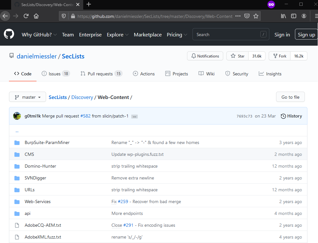Switch to the Issues tab
318x243 pixels.
(x=56, y=74)
